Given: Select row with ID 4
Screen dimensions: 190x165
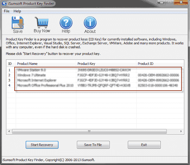Looking at the screenshot, I should click(95, 85).
